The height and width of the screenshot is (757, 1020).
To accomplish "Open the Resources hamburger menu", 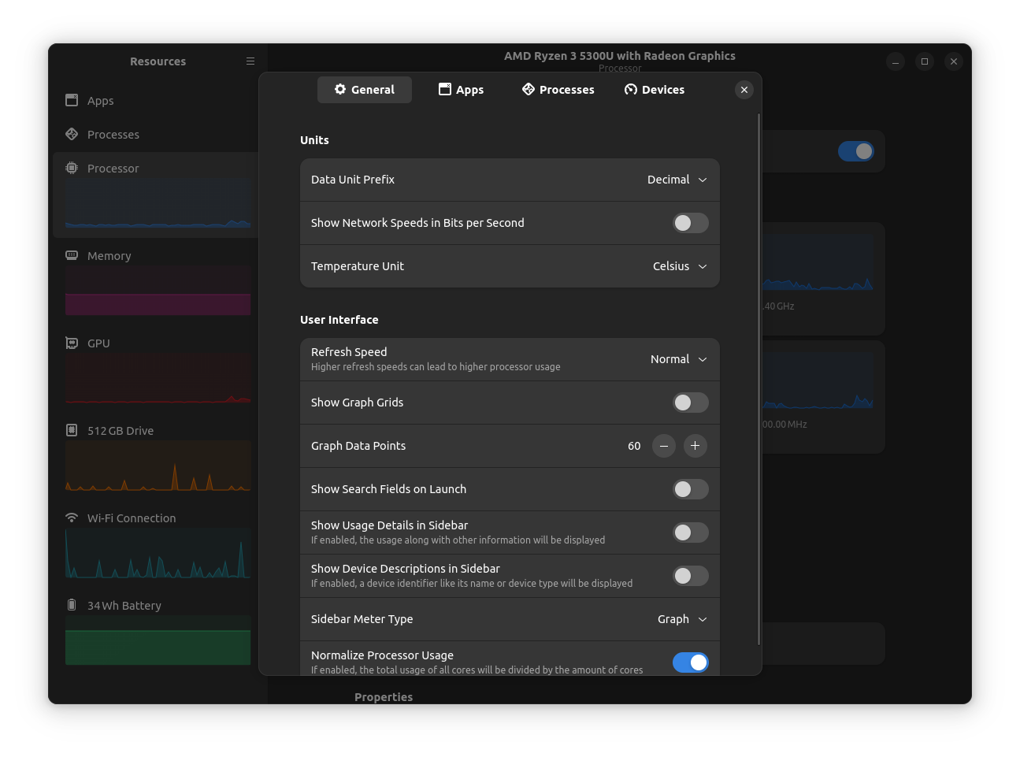I will [250, 61].
